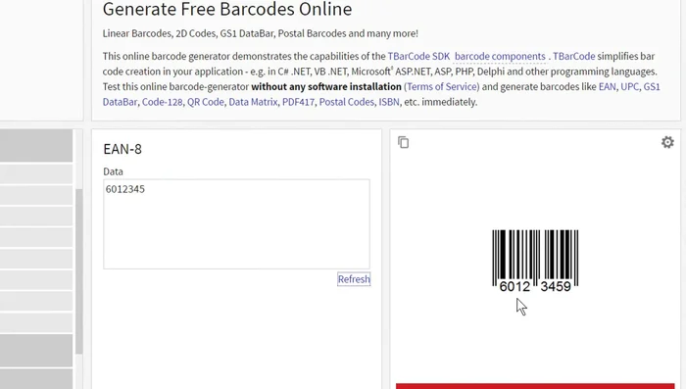This screenshot has width=686, height=389.
Task: Focus the Data text field containing 6012345
Action: (x=236, y=224)
